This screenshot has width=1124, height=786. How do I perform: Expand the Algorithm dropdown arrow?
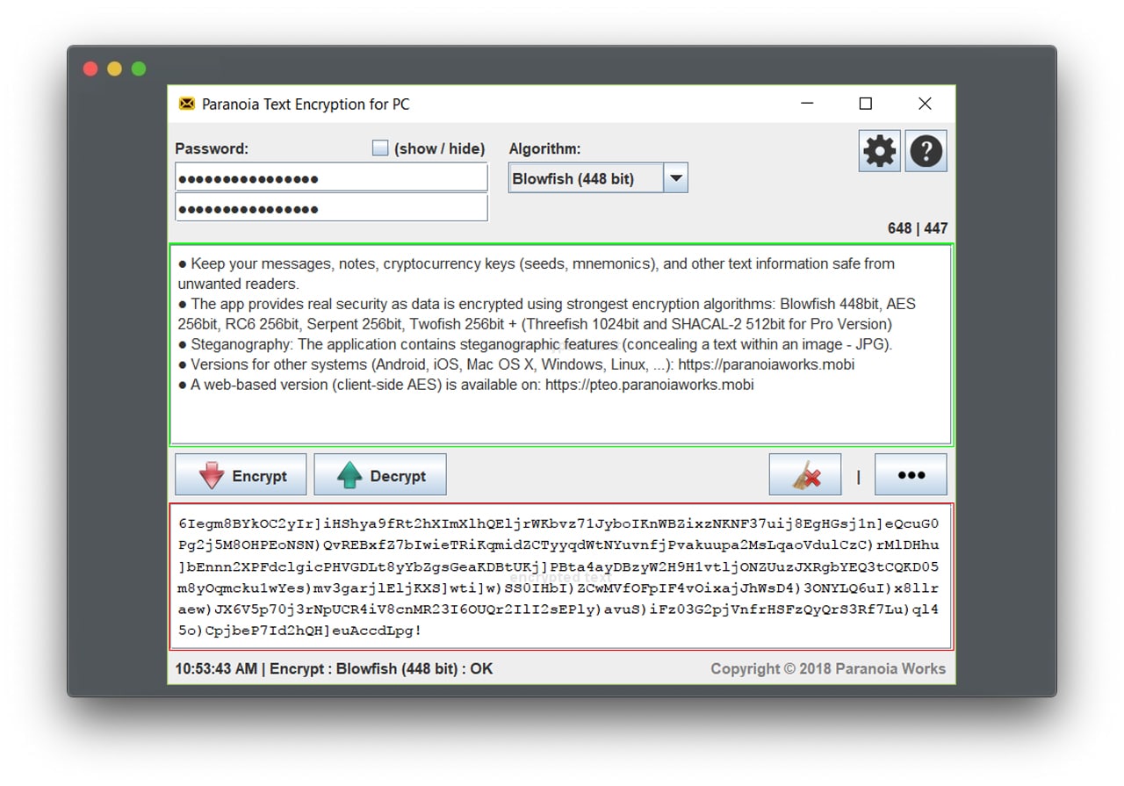[x=674, y=178]
